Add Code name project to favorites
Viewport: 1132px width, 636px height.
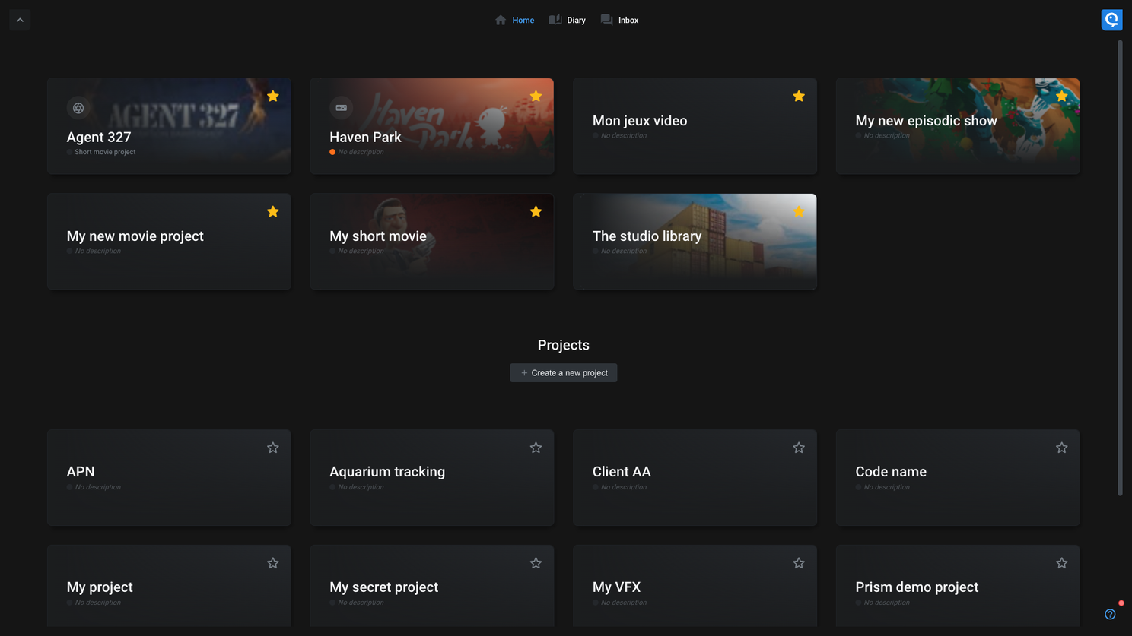coord(1061,448)
